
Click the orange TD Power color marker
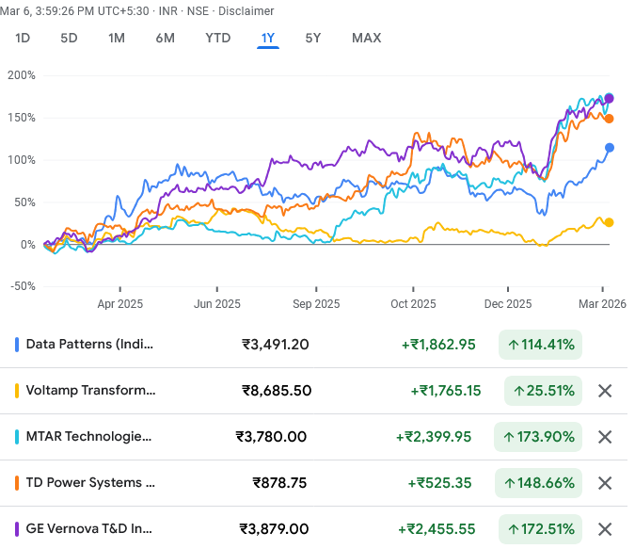point(17,483)
